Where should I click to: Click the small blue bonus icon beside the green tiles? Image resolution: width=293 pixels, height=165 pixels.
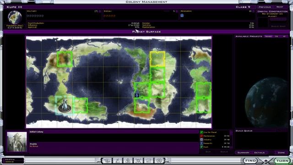[x=137, y=95]
